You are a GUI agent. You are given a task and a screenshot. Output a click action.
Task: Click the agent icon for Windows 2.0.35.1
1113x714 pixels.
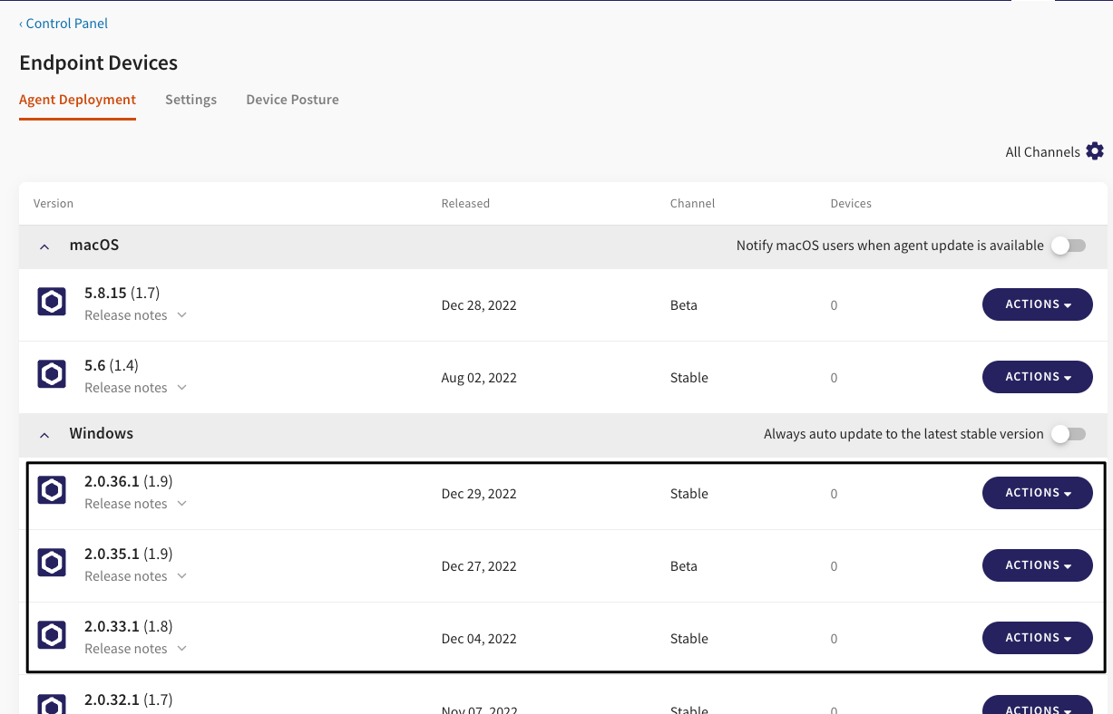coord(52,563)
